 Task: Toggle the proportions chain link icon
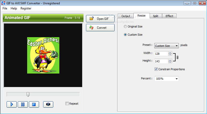[177, 57]
